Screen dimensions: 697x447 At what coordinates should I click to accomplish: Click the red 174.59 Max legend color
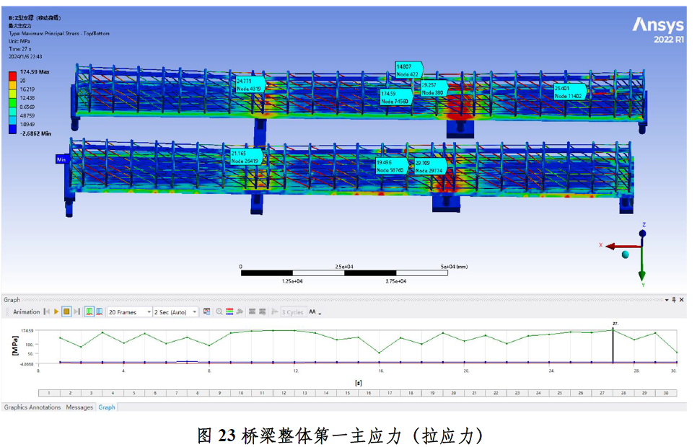(x=13, y=74)
